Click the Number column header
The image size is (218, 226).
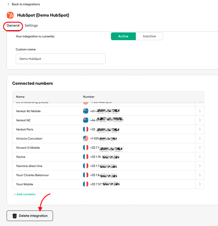pos(89,97)
